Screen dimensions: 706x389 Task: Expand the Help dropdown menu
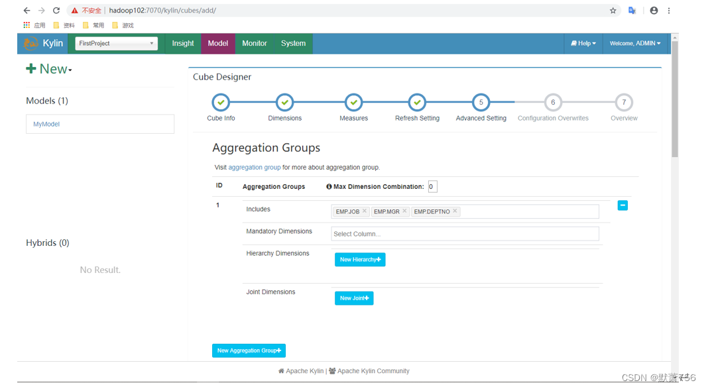[x=583, y=43]
